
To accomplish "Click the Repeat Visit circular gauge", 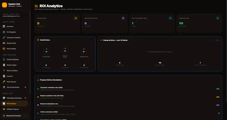I will pyautogui.click(x=65, y=51).
